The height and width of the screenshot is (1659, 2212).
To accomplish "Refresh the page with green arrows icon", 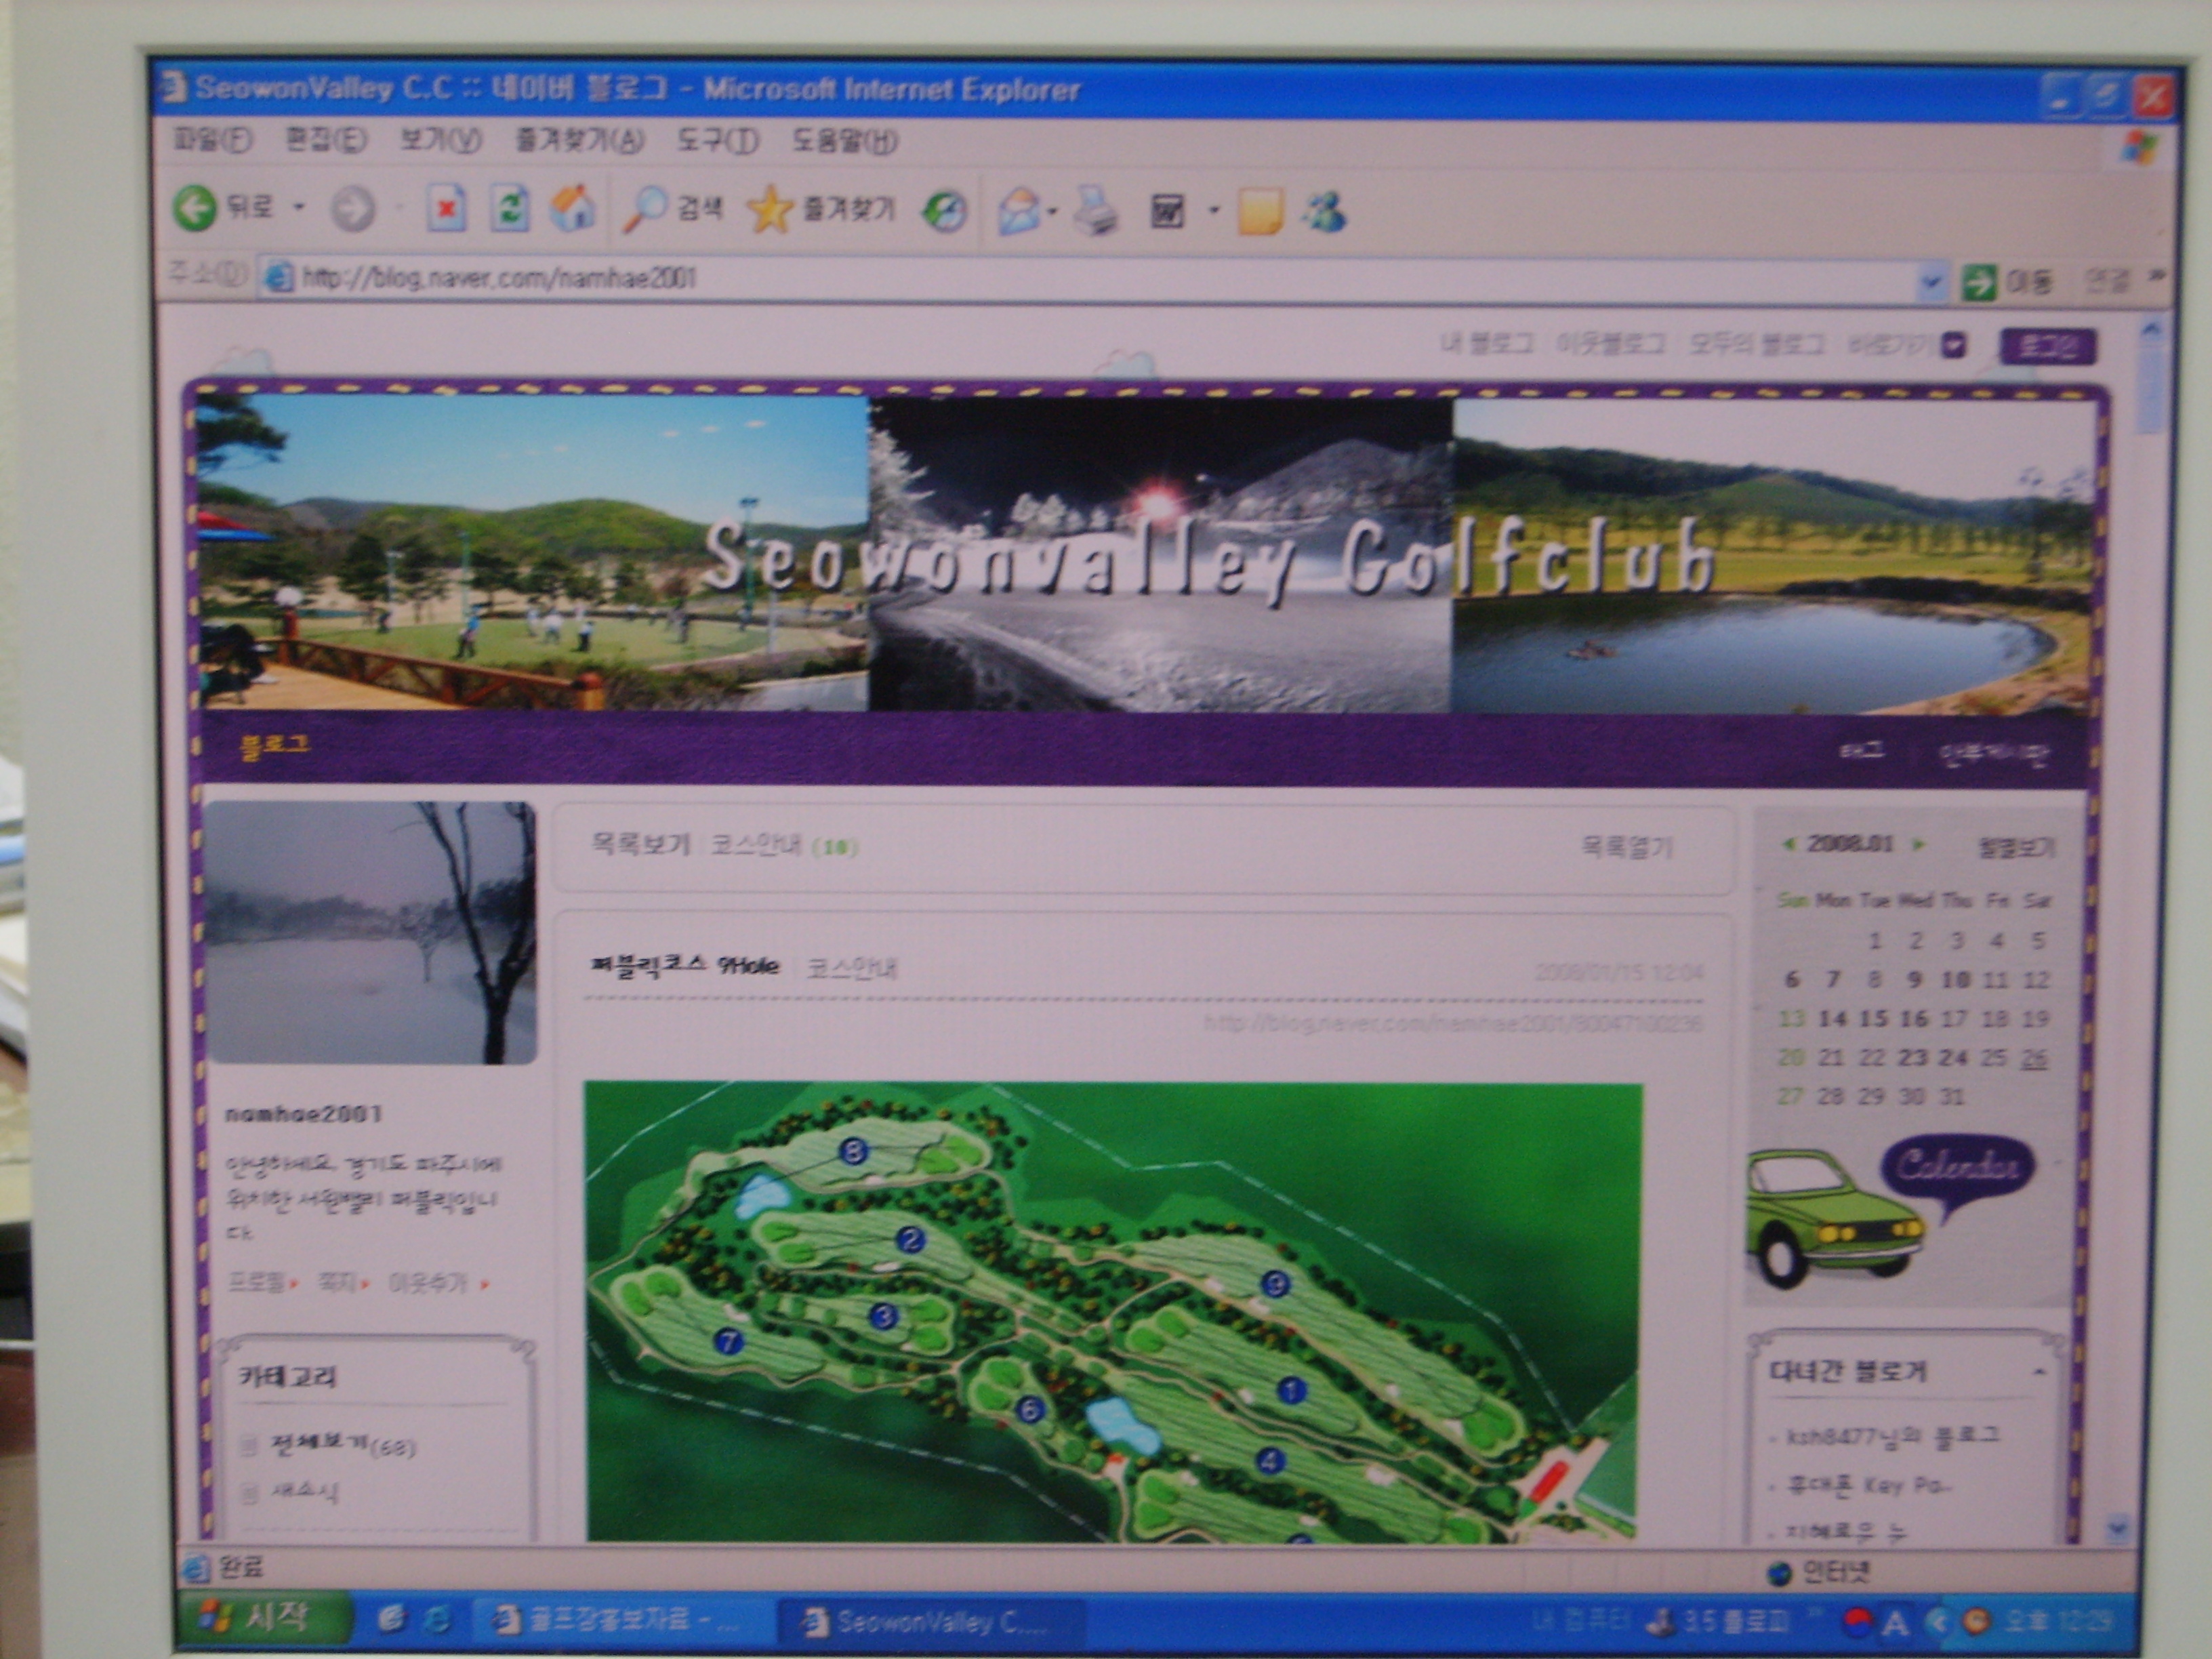I will tap(510, 209).
